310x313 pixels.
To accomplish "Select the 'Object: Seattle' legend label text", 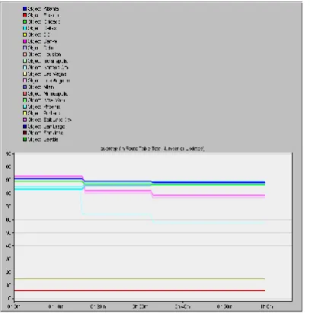I will point(43,139).
